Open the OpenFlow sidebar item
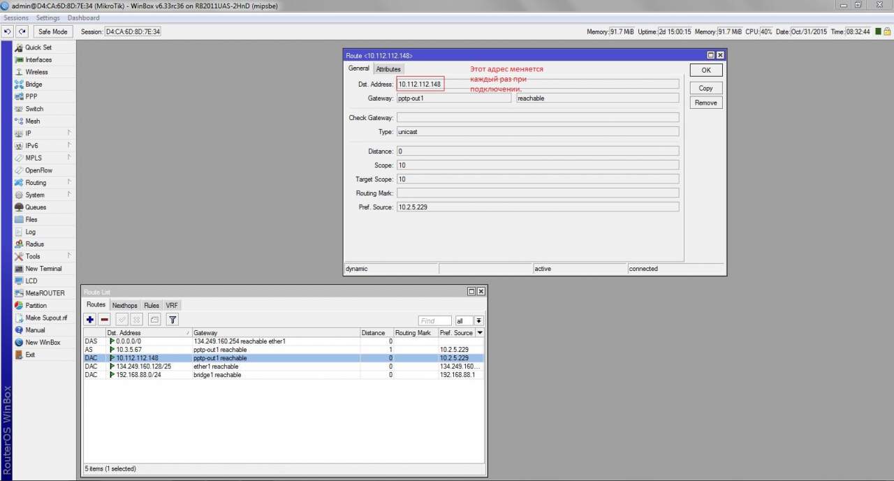The height and width of the screenshot is (481, 894). (39, 170)
